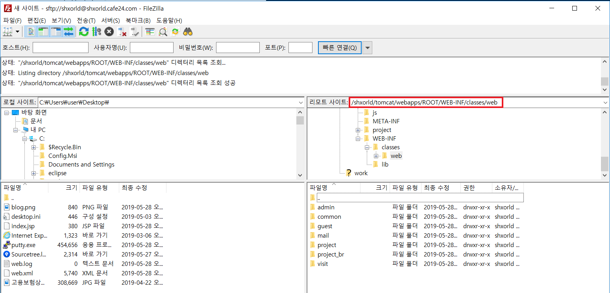Open remote site path dropdown
Screen dimensions: 610x293
(x=605, y=103)
